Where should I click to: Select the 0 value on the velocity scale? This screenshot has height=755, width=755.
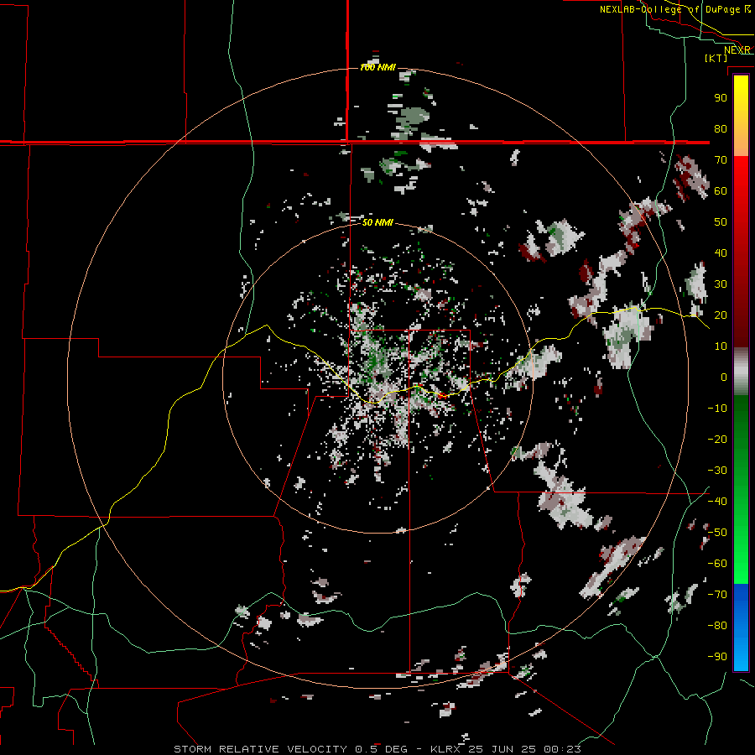724,377
